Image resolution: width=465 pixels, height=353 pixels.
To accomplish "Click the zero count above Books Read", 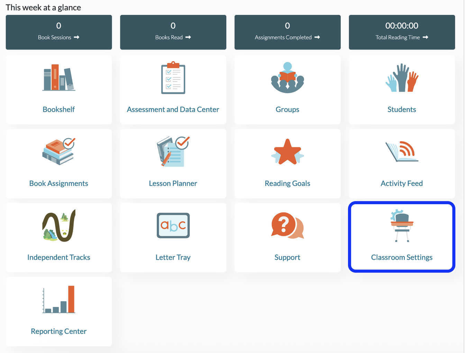I will (173, 26).
